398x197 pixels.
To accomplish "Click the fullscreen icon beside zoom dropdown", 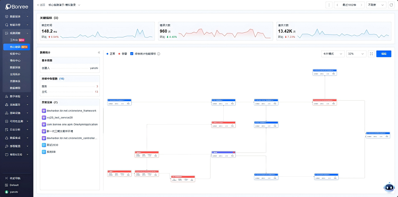I will coord(371,54).
